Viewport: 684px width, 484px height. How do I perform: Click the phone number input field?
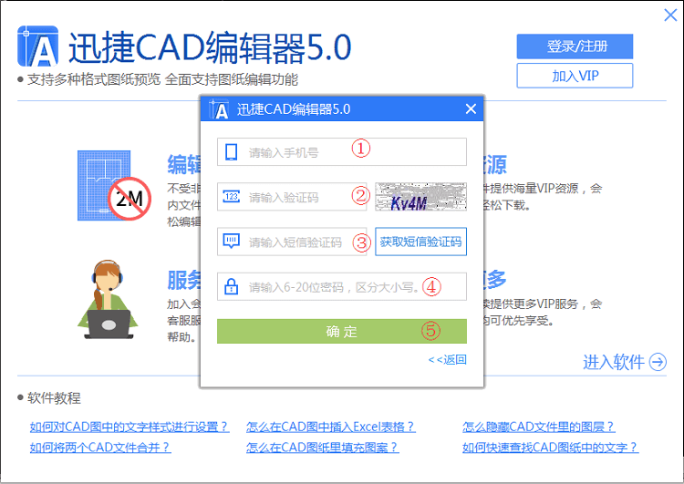[x=342, y=151]
